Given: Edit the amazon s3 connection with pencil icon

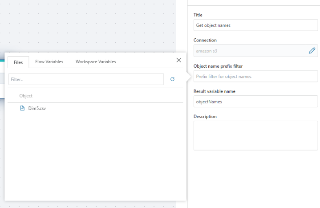Looking at the screenshot, I should click(312, 51).
